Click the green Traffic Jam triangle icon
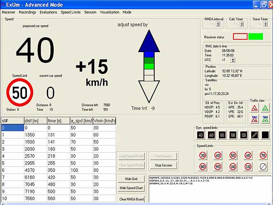Screen dimensions: 273x205 pos(264,107)
